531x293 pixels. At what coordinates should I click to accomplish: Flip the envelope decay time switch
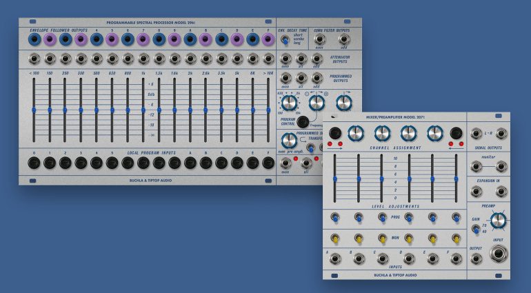point(284,41)
